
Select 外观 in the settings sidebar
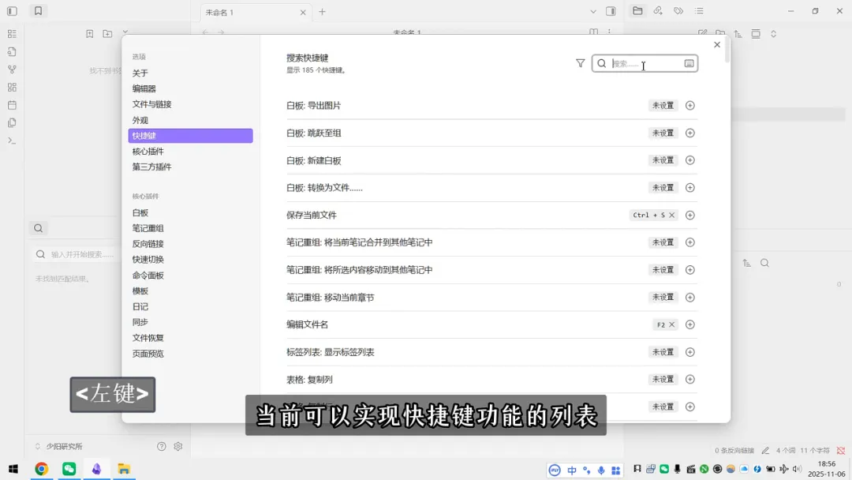pyautogui.click(x=144, y=119)
